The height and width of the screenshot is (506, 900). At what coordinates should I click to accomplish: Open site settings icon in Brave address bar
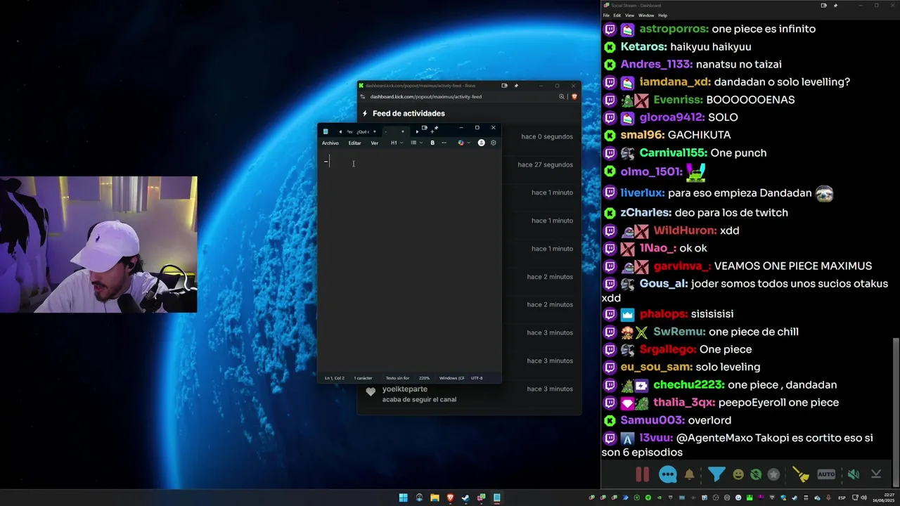[x=363, y=97]
